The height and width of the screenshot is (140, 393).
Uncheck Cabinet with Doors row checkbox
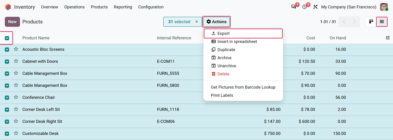click(7, 62)
